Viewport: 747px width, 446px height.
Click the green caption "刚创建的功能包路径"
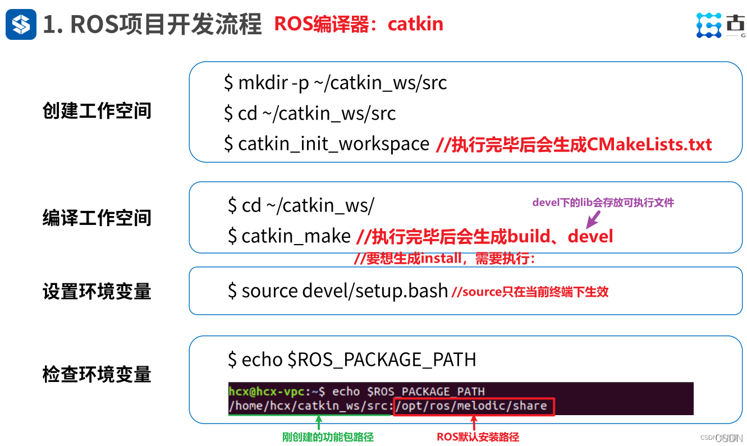pos(328,437)
